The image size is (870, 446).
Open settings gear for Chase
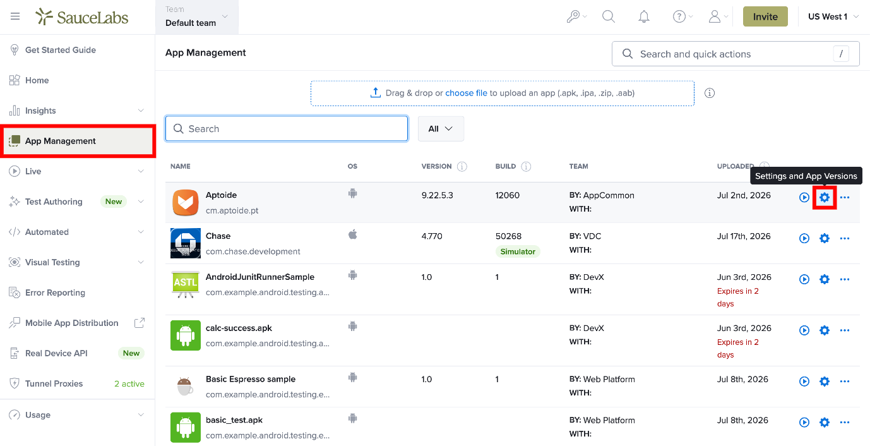(825, 238)
